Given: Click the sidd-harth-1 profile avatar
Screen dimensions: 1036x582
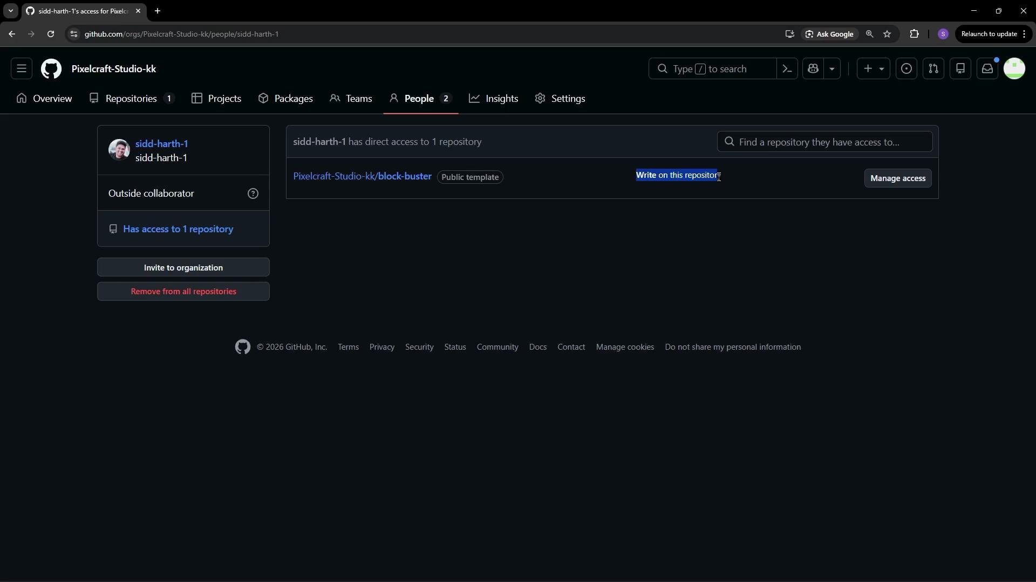Looking at the screenshot, I should (x=119, y=150).
